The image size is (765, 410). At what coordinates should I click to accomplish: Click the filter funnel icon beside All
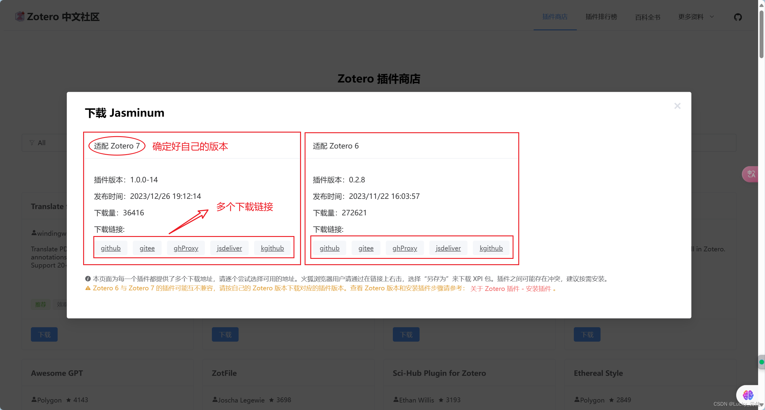click(x=32, y=143)
